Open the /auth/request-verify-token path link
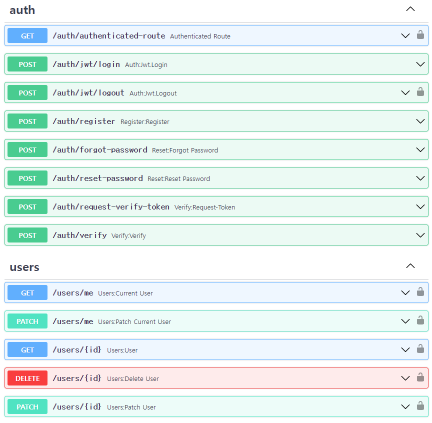 click(111, 206)
